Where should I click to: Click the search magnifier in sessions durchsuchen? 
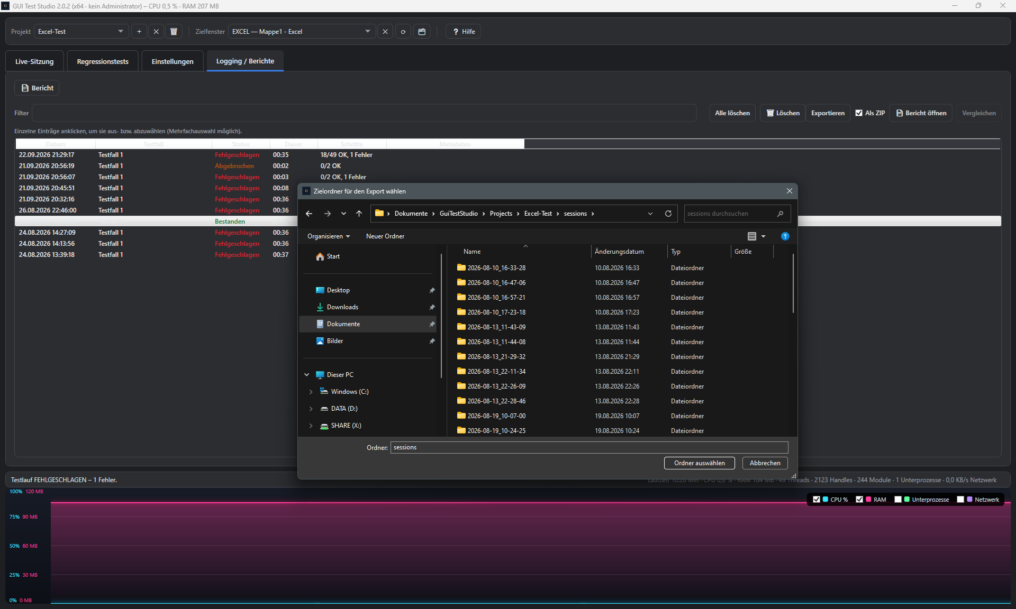click(780, 214)
